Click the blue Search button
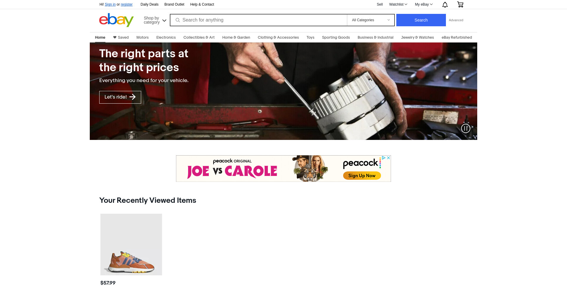The height and width of the screenshot is (307, 567). click(x=421, y=20)
